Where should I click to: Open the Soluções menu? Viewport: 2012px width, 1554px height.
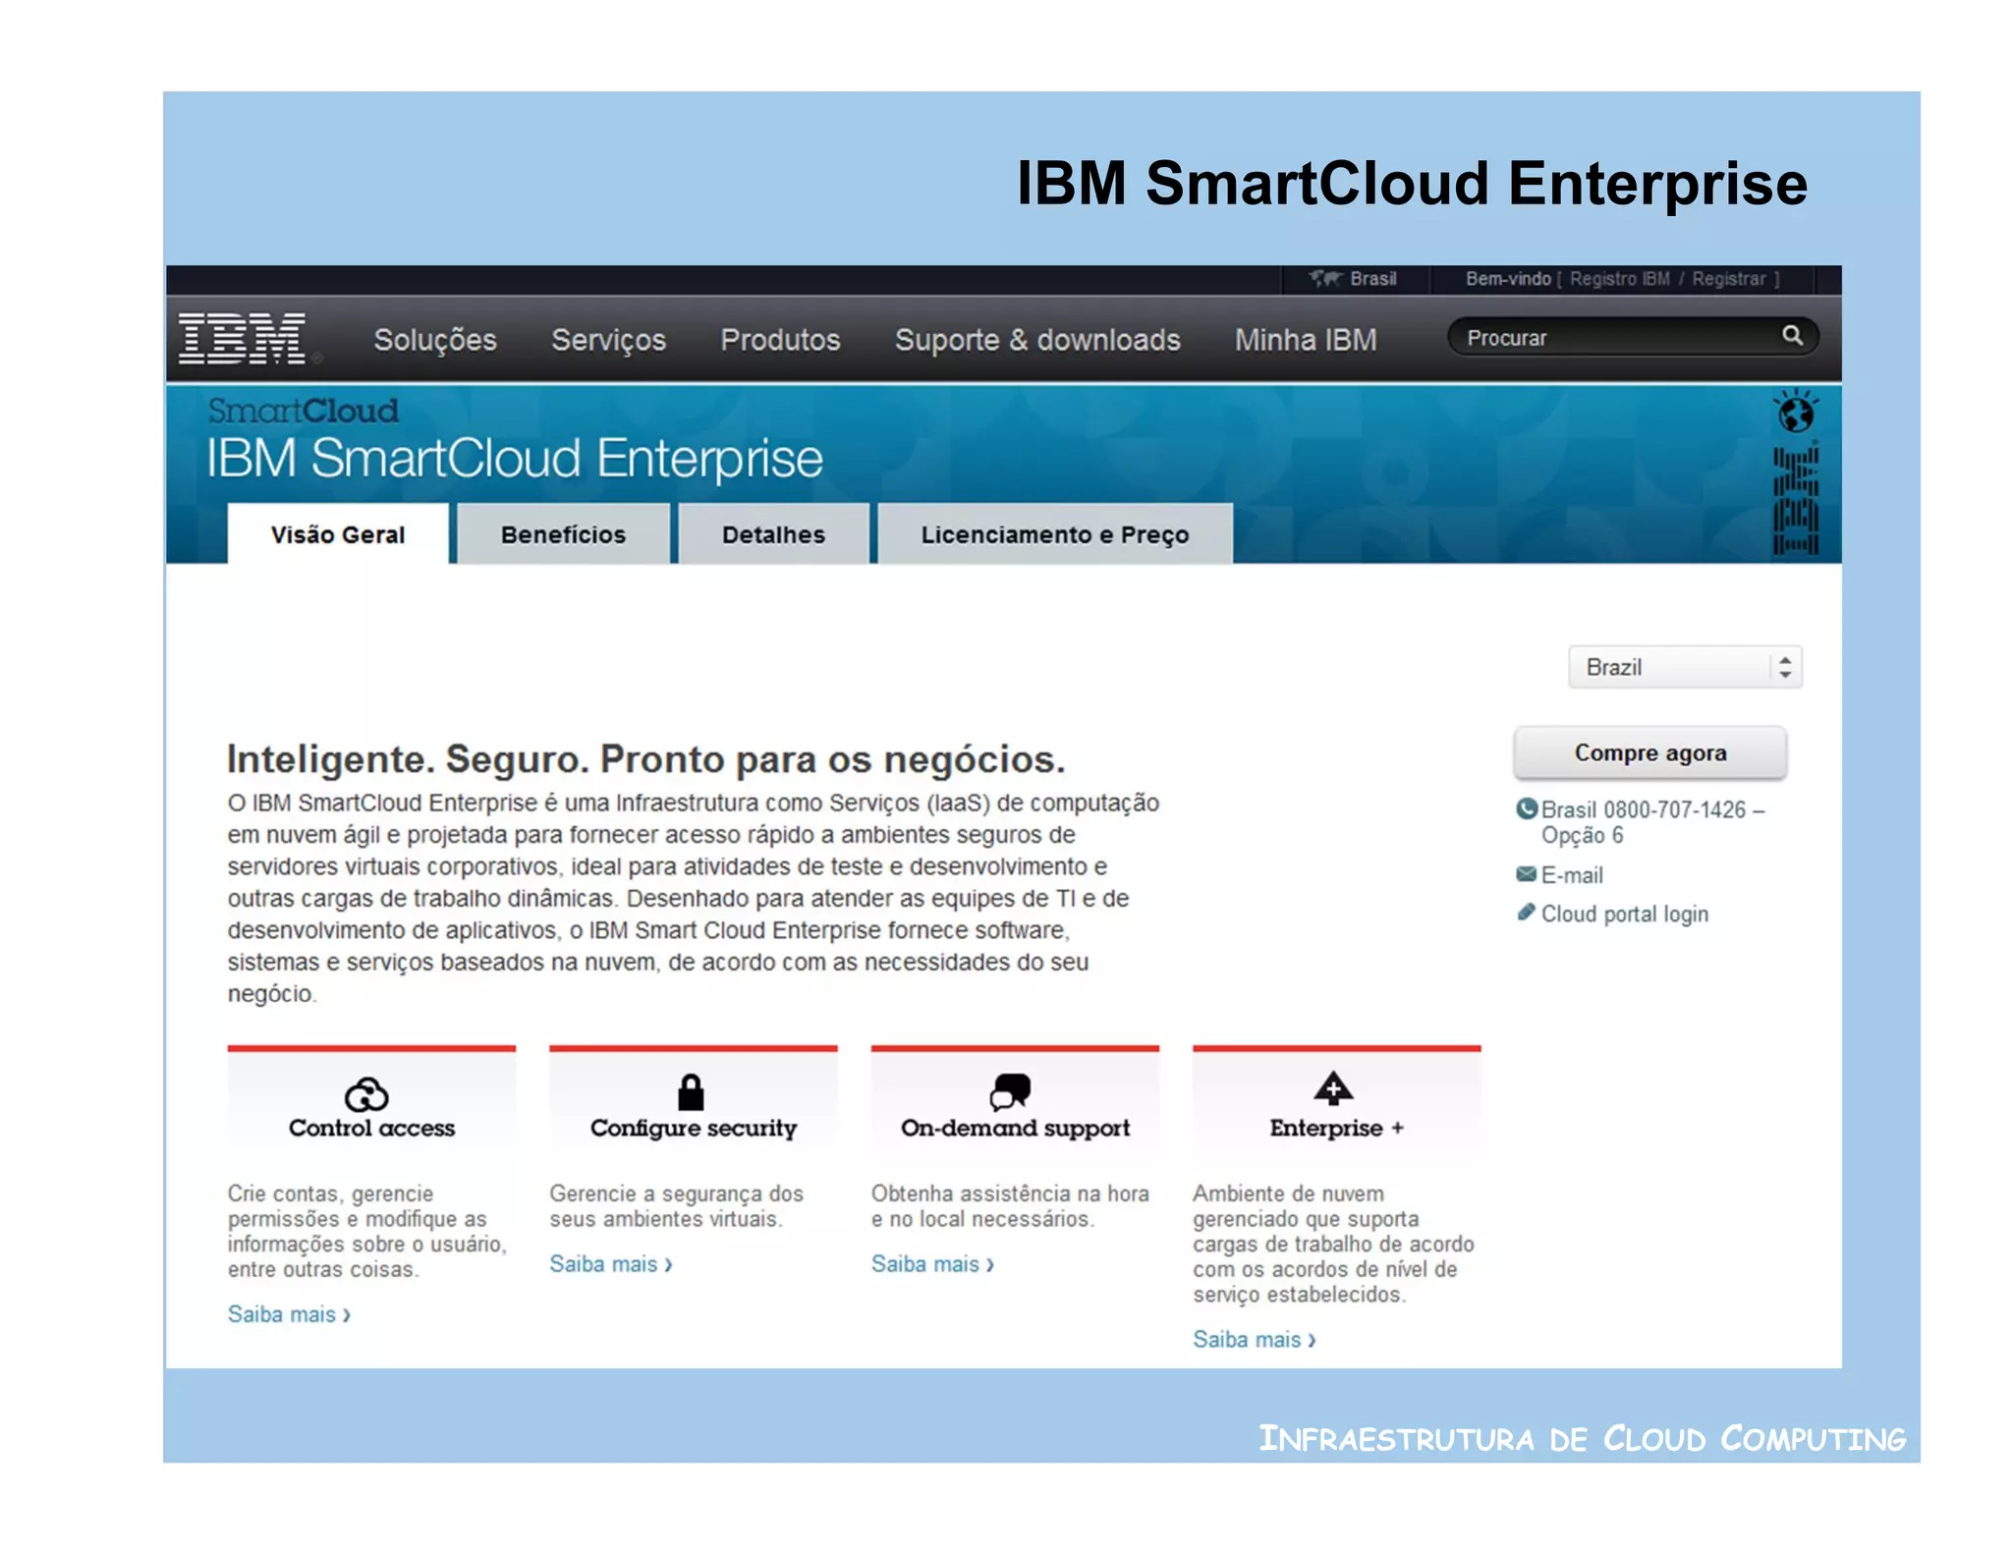pos(435,340)
